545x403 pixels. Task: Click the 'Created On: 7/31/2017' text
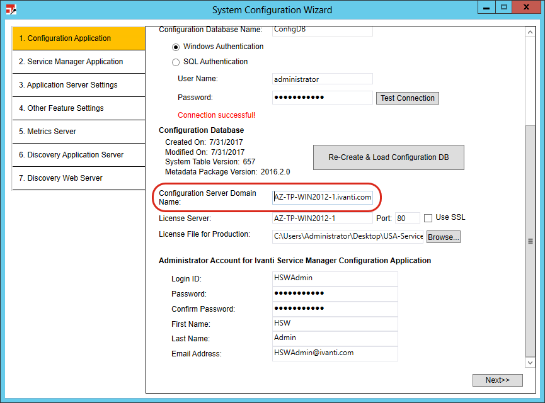click(204, 142)
